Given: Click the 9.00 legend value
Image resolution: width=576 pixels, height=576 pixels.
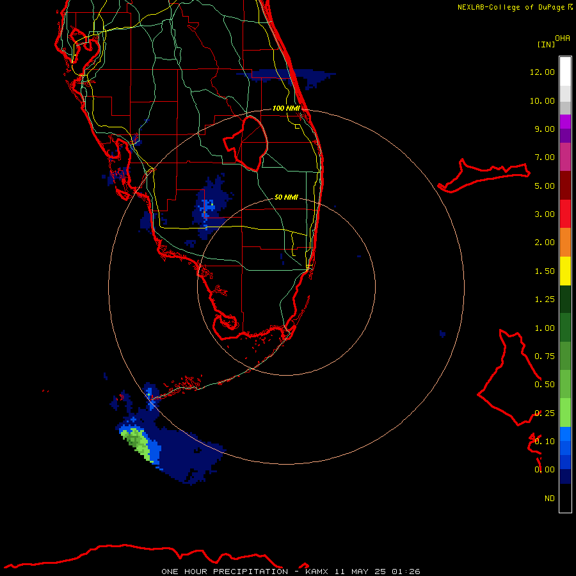Looking at the screenshot, I should click(545, 129).
